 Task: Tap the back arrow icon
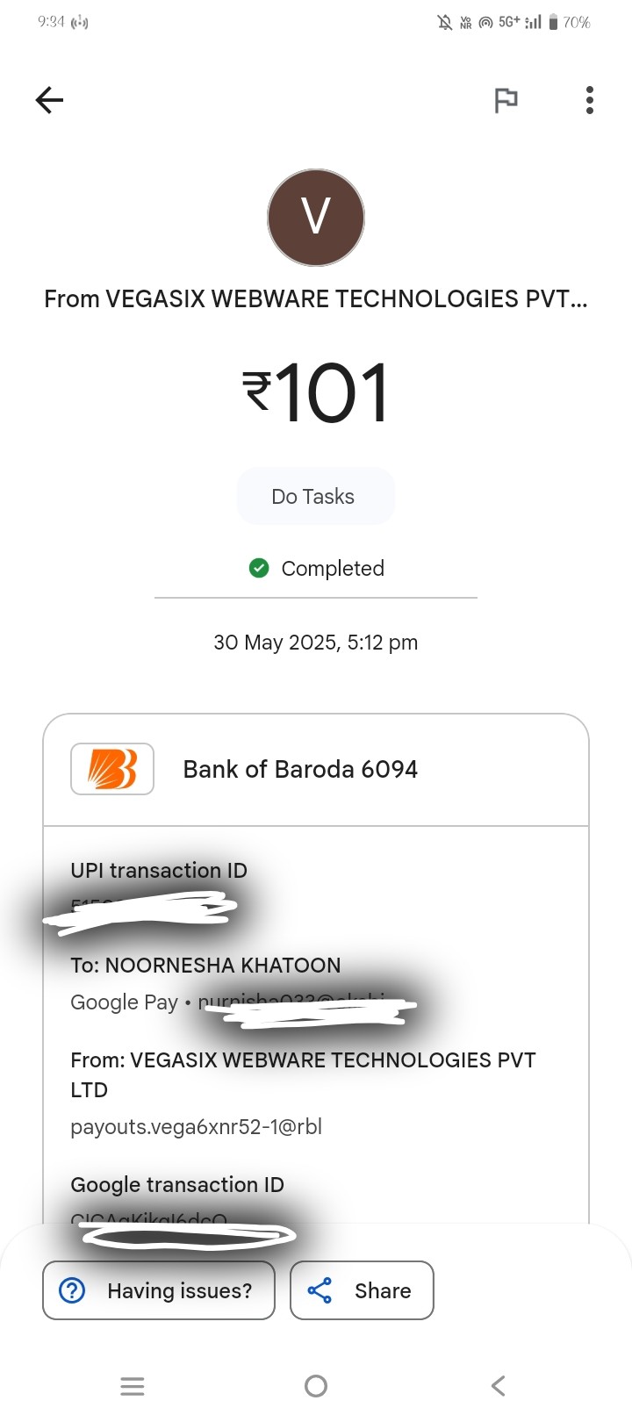tap(49, 100)
